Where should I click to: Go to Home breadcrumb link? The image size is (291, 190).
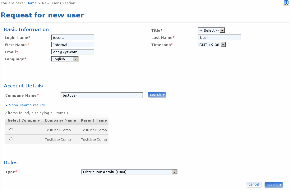click(31, 3)
